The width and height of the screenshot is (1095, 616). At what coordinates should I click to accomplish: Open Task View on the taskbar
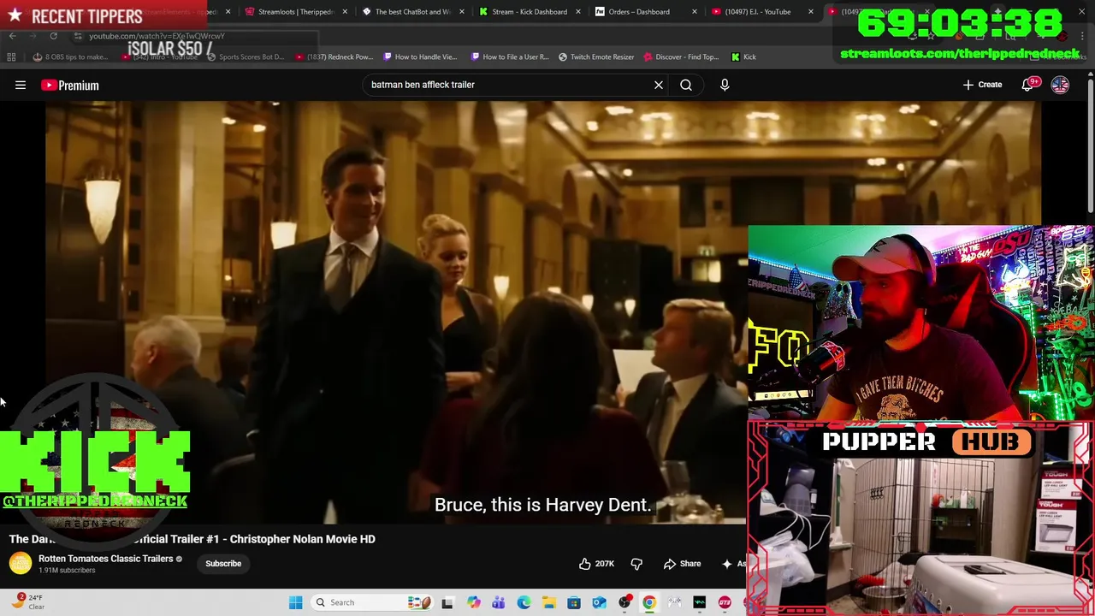tap(447, 602)
